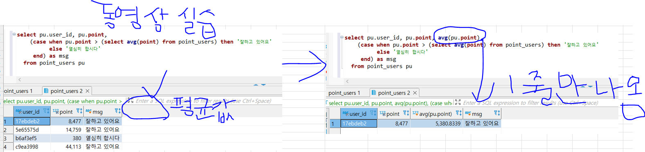Open user_id column filter in left results grid
645x152 pixels.
point(46,111)
